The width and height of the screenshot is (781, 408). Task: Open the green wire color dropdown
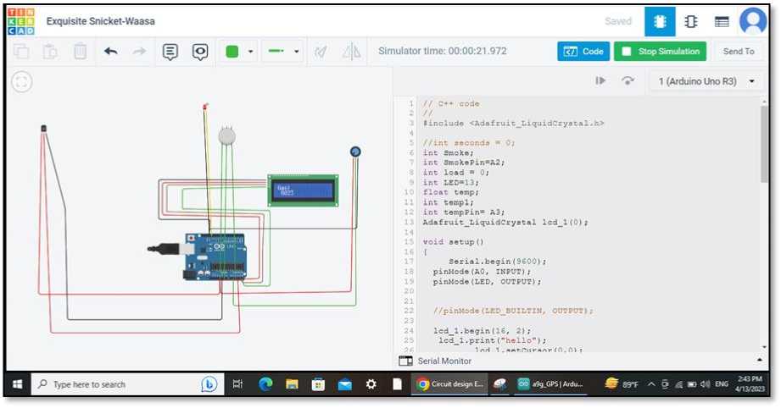[x=240, y=52]
